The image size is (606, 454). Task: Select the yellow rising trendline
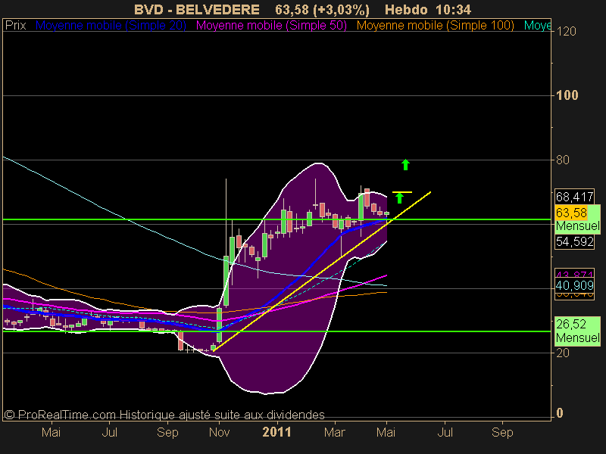[x=321, y=271]
